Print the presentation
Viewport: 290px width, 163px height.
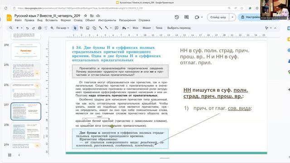[x=39, y=28]
